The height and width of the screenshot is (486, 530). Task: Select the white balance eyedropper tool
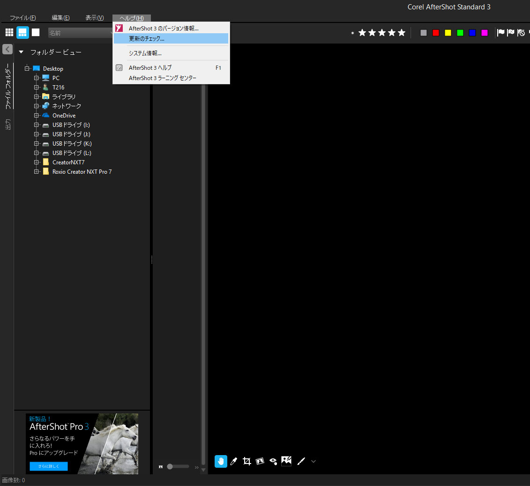(x=233, y=461)
